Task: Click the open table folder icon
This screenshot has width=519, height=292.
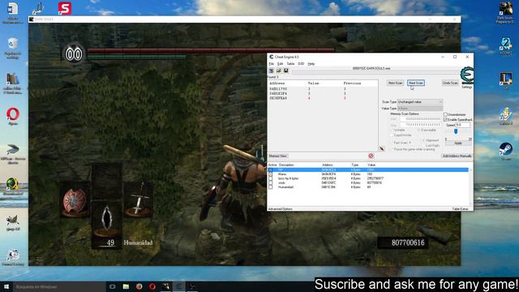Action: [x=279, y=71]
